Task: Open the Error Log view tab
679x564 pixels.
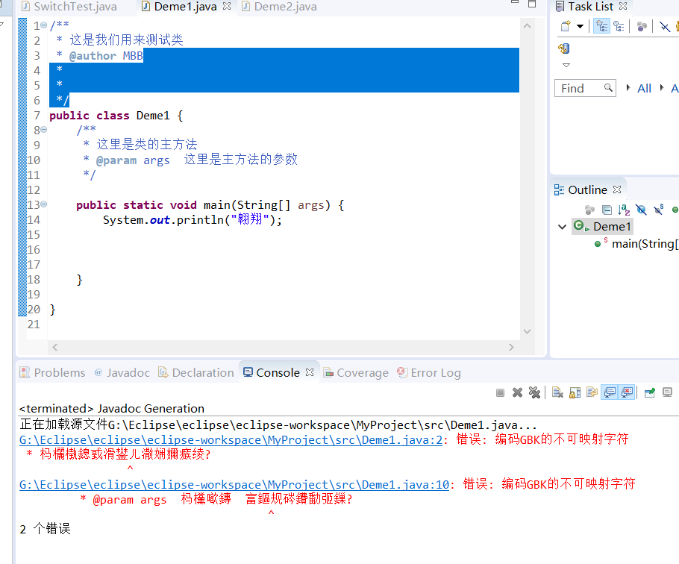Action: (x=429, y=373)
